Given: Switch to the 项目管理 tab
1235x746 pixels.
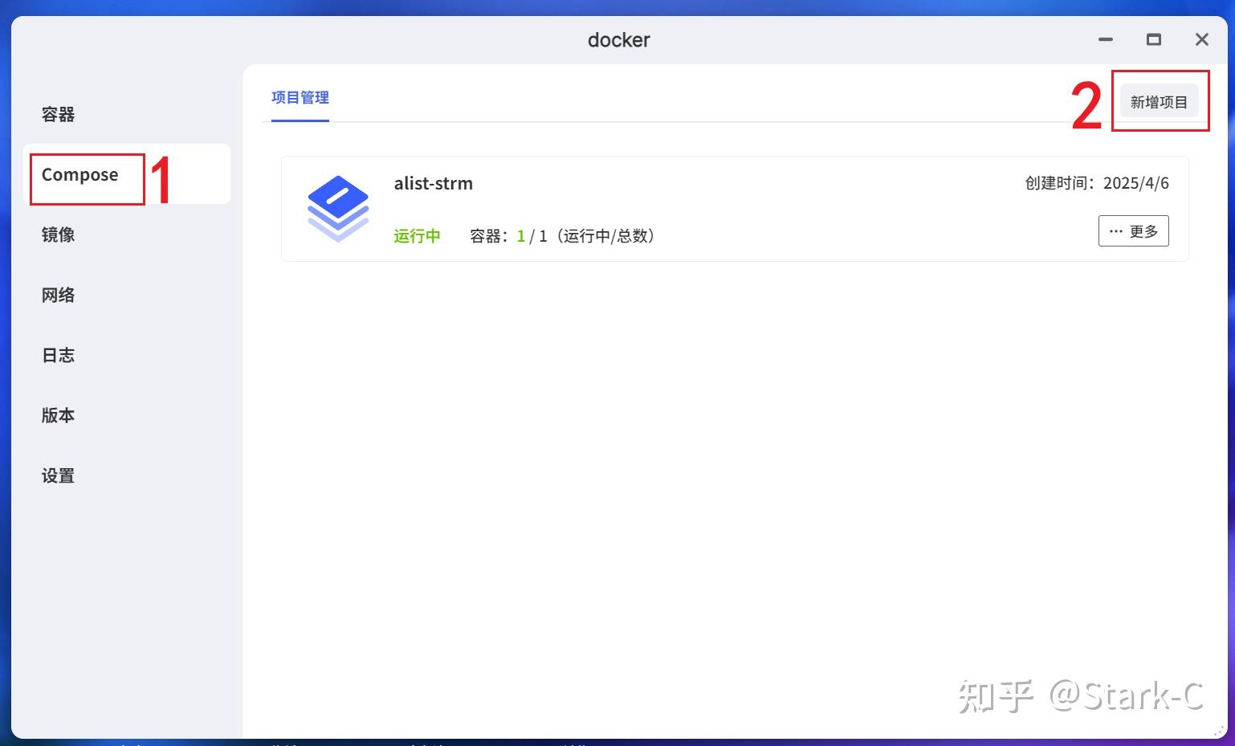Looking at the screenshot, I should (x=300, y=97).
